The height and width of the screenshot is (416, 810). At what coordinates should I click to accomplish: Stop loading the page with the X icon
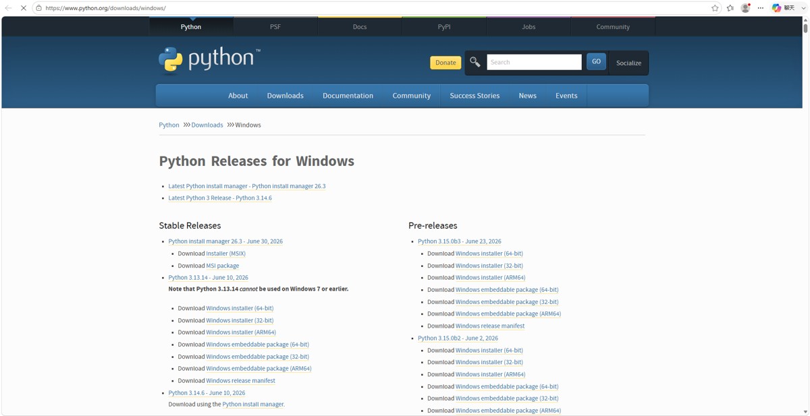23,8
